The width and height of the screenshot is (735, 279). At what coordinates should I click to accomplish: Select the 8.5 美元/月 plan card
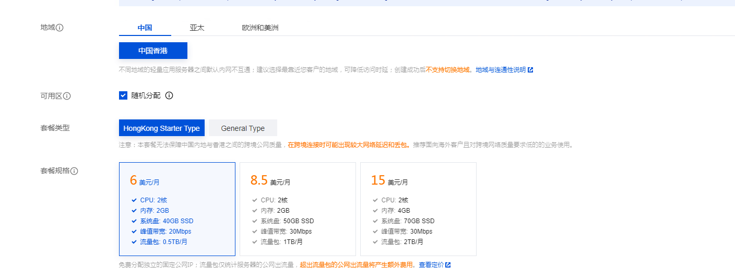[x=298, y=209]
